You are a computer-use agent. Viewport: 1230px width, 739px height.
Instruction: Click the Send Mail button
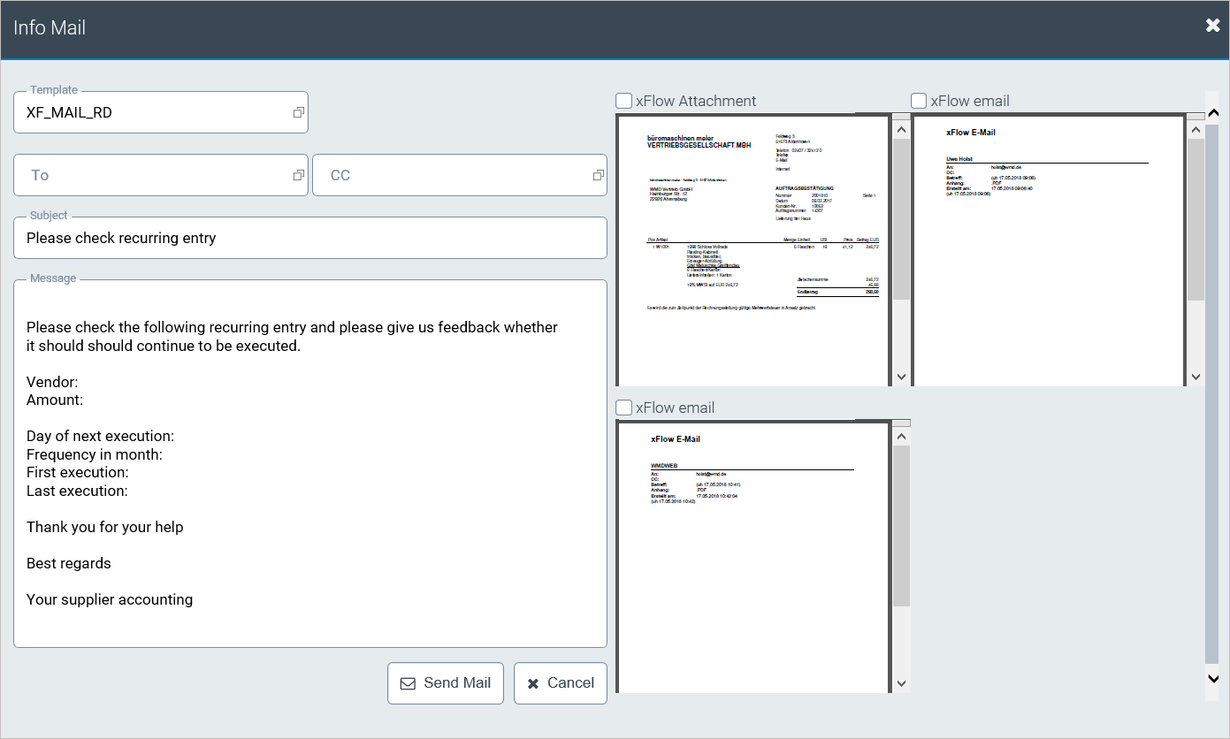pos(446,683)
